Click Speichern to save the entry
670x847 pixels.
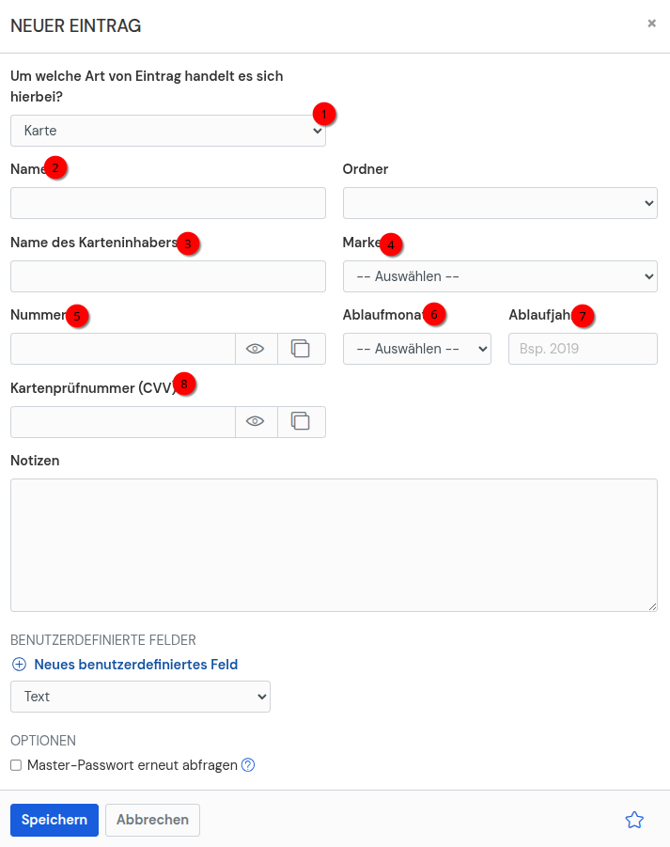click(x=55, y=820)
